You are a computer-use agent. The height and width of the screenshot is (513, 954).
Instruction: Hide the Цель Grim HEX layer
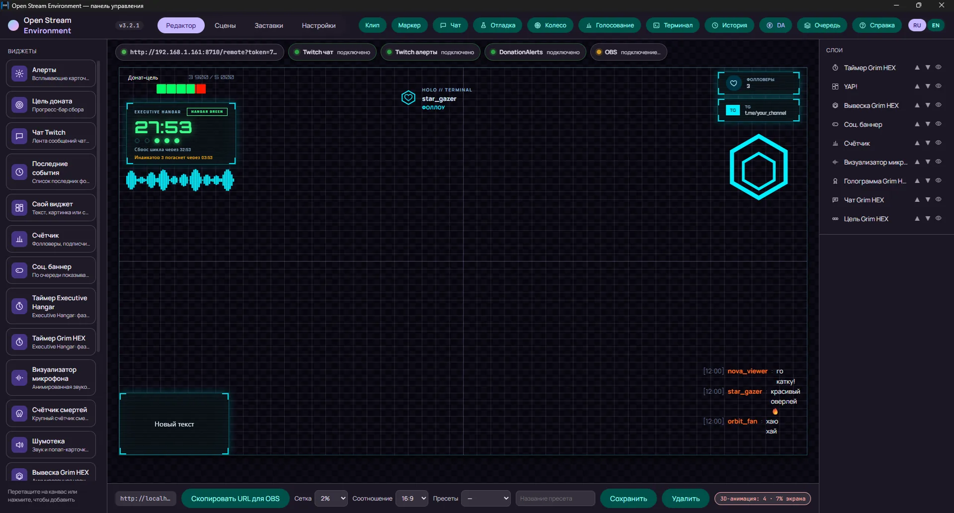(939, 219)
